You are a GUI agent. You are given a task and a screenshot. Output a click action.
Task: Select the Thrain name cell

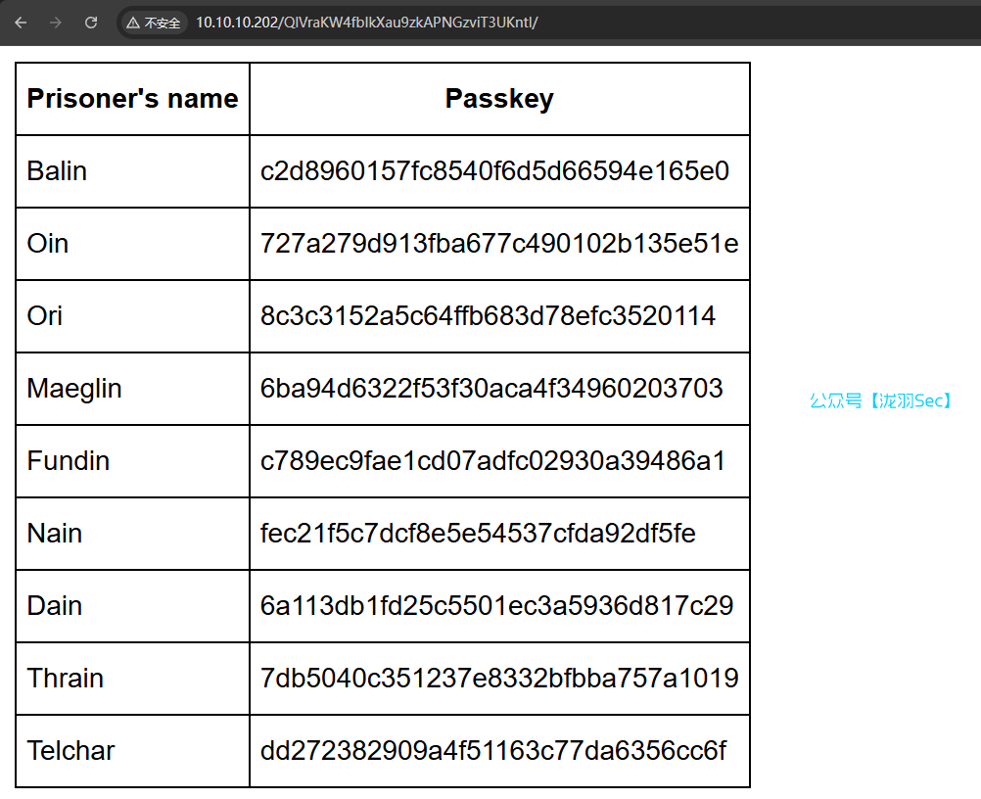pos(66,679)
